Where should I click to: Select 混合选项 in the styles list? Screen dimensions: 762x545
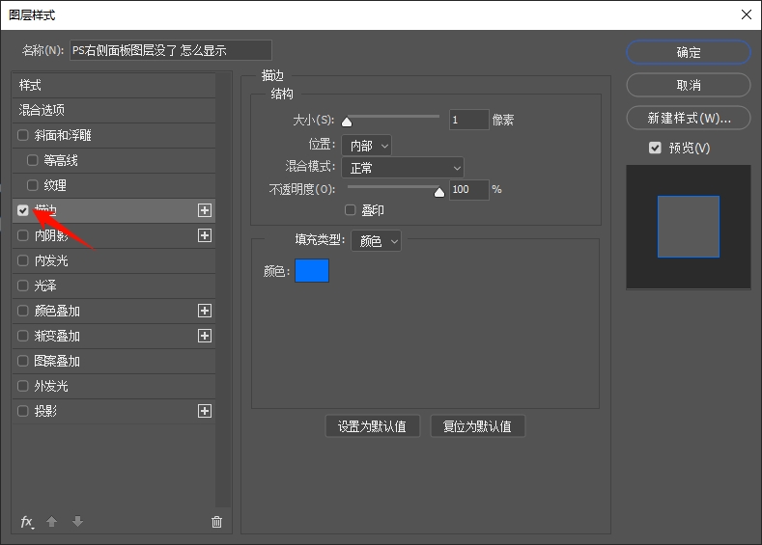coord(42,110)
